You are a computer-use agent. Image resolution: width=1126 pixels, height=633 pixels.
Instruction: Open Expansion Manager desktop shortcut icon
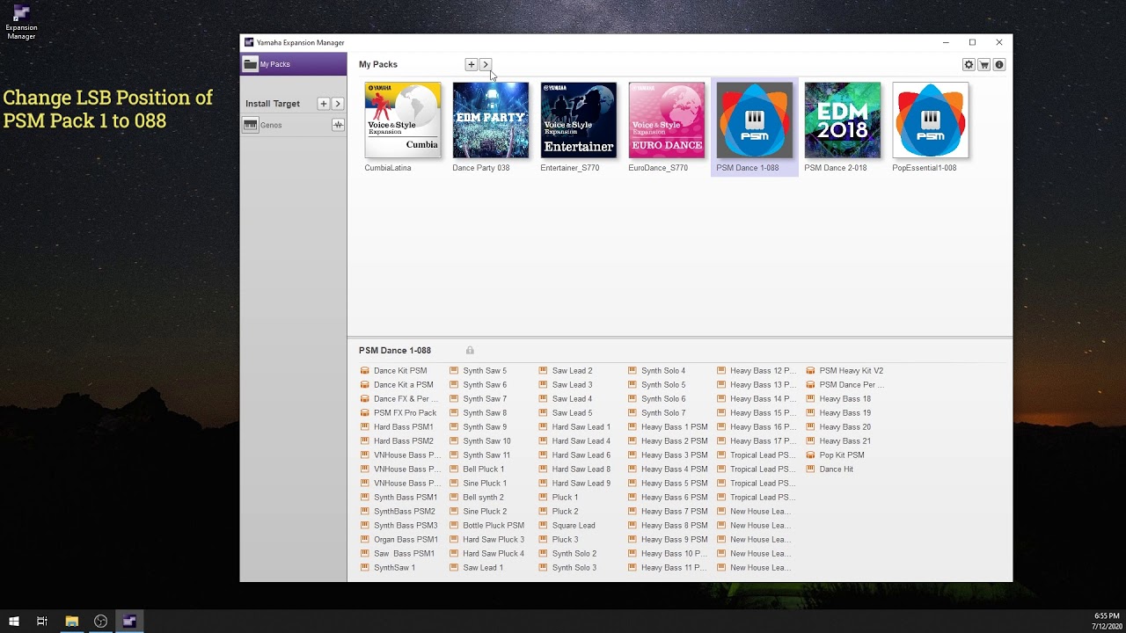(x=21, y=22)
